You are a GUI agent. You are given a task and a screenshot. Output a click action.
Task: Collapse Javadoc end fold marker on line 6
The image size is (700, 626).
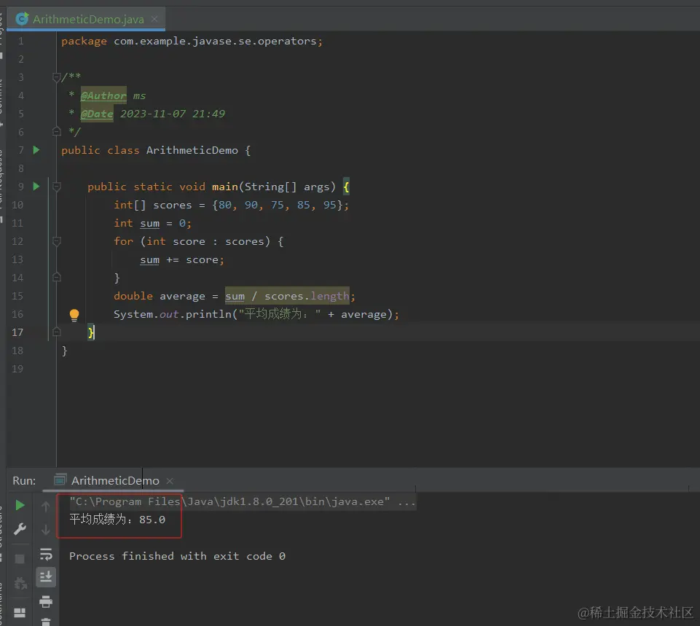(56, 131)
